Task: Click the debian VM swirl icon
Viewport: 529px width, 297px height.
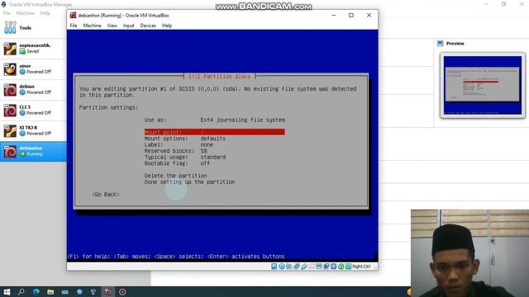Action: point(10,90)
